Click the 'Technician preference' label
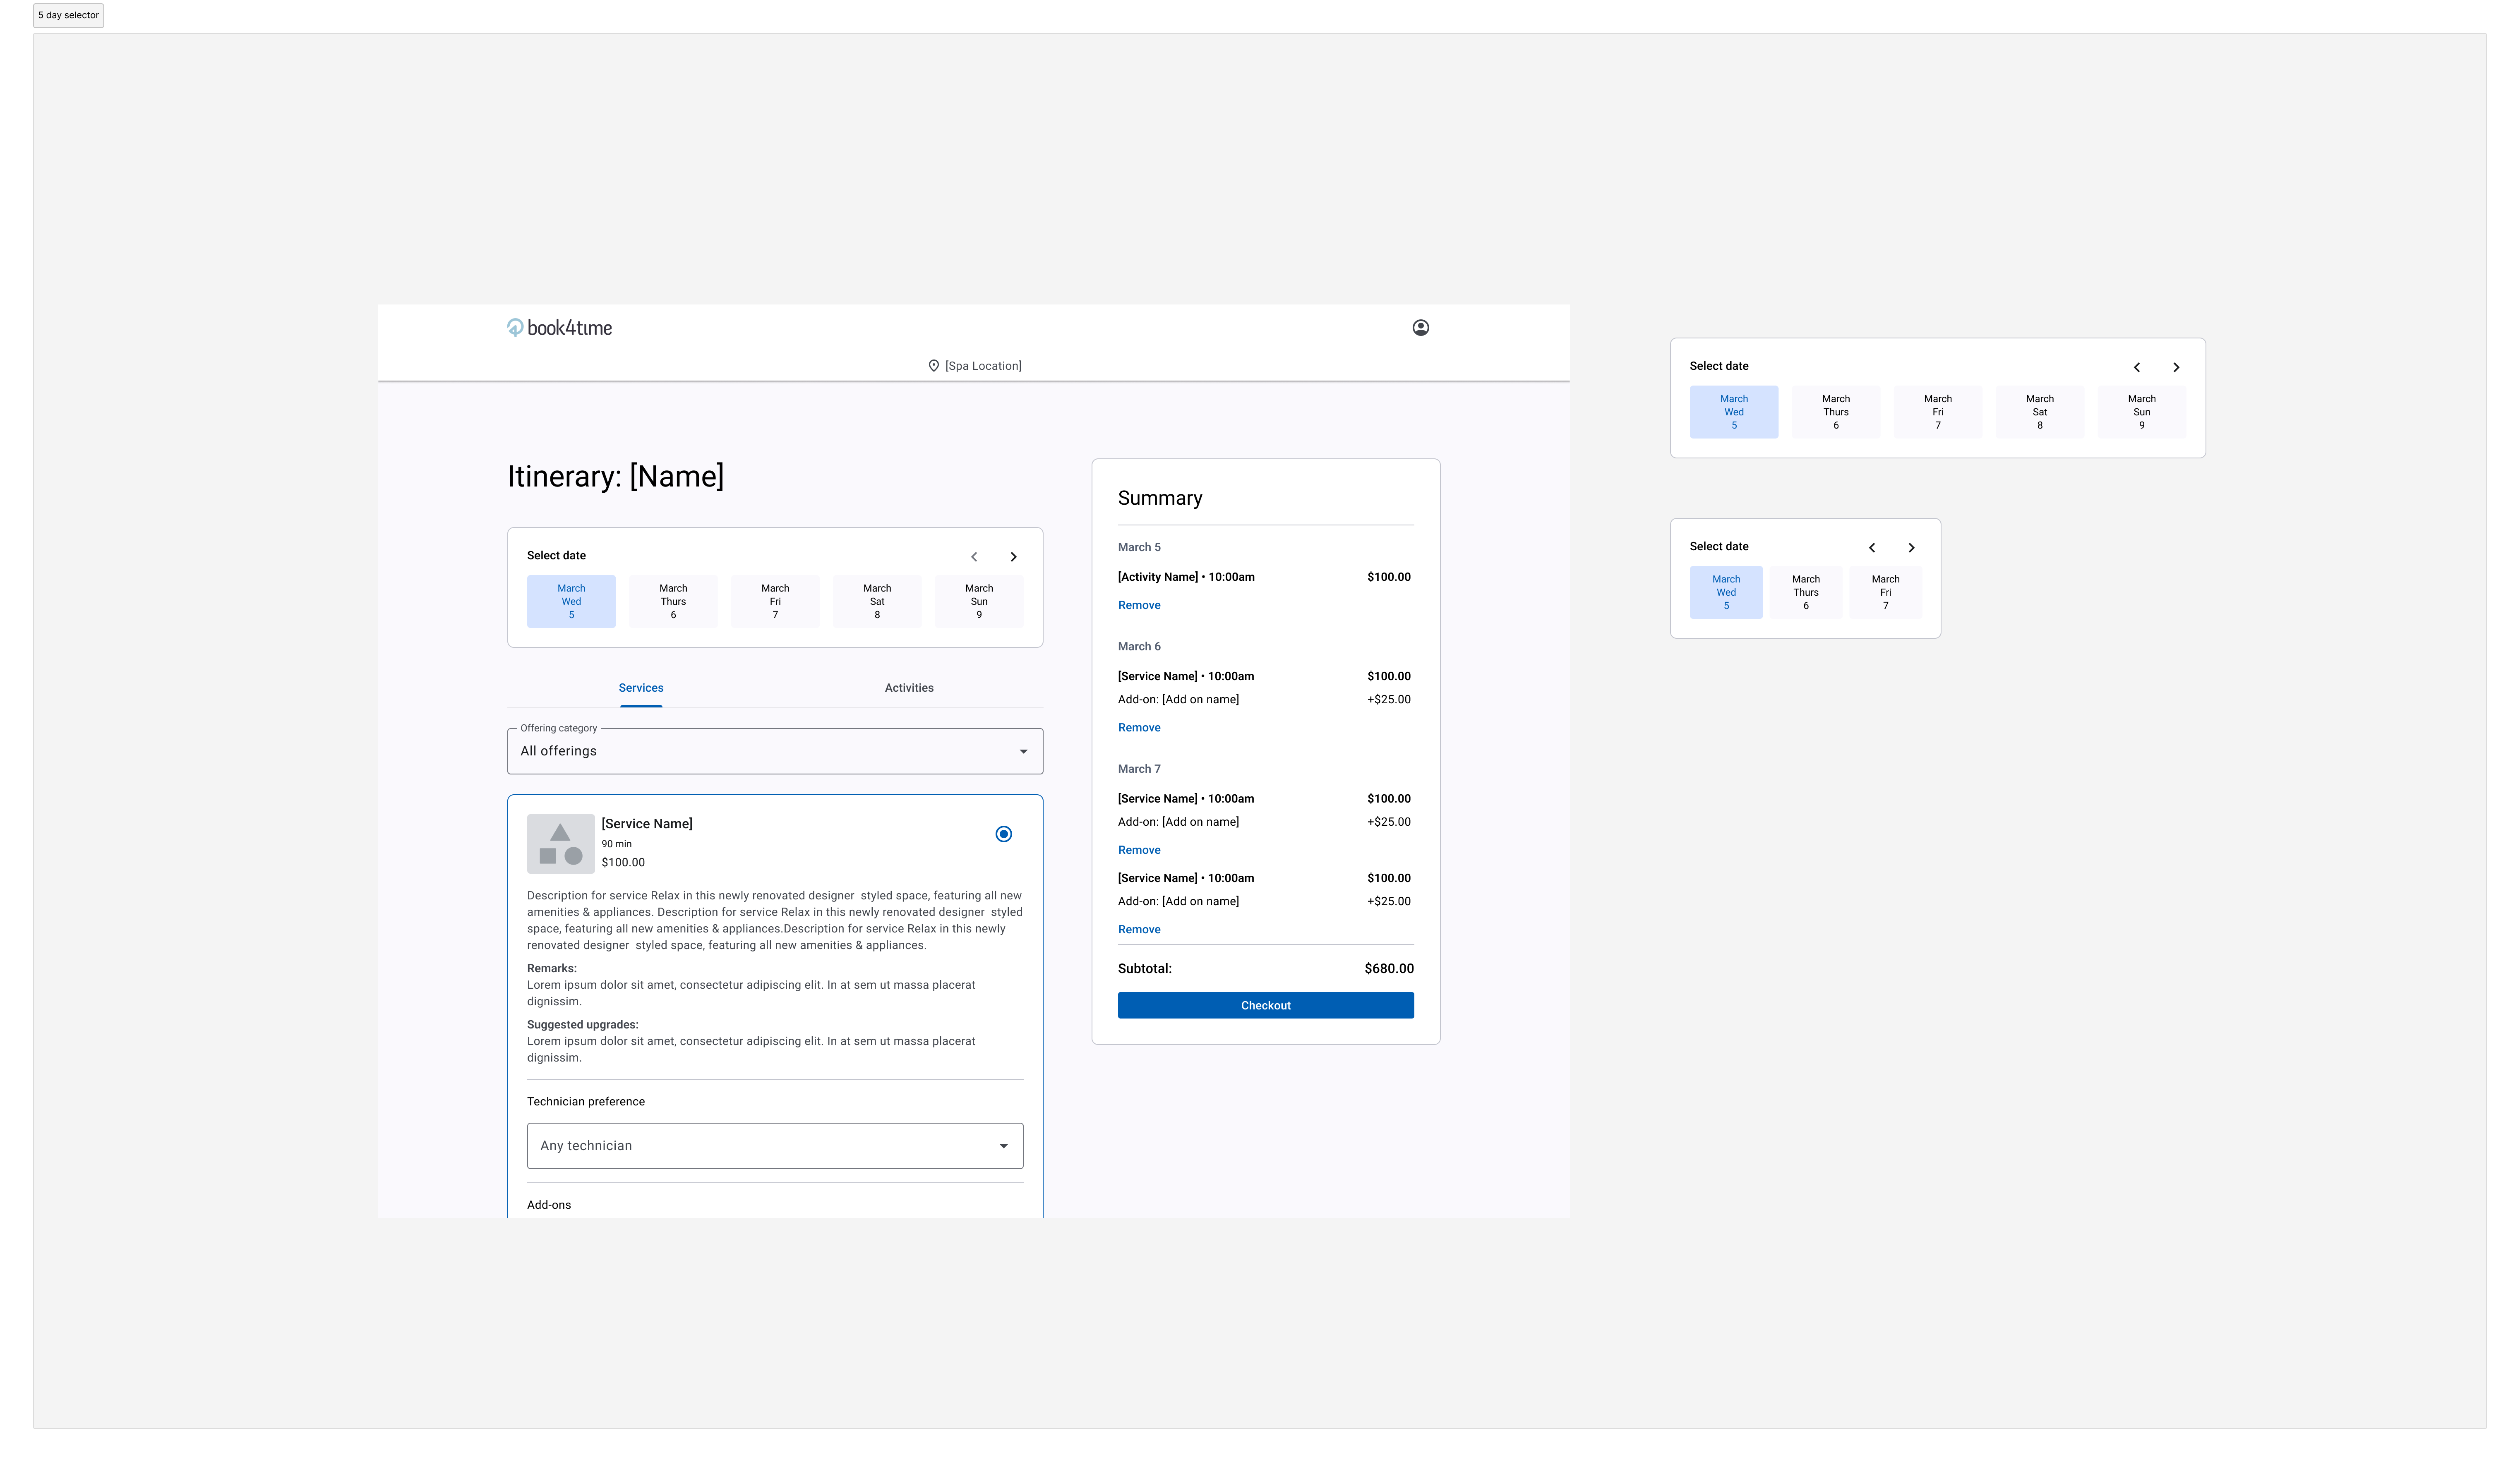Viewport: 2520px width, 1462px height. tap(586, 1102)
